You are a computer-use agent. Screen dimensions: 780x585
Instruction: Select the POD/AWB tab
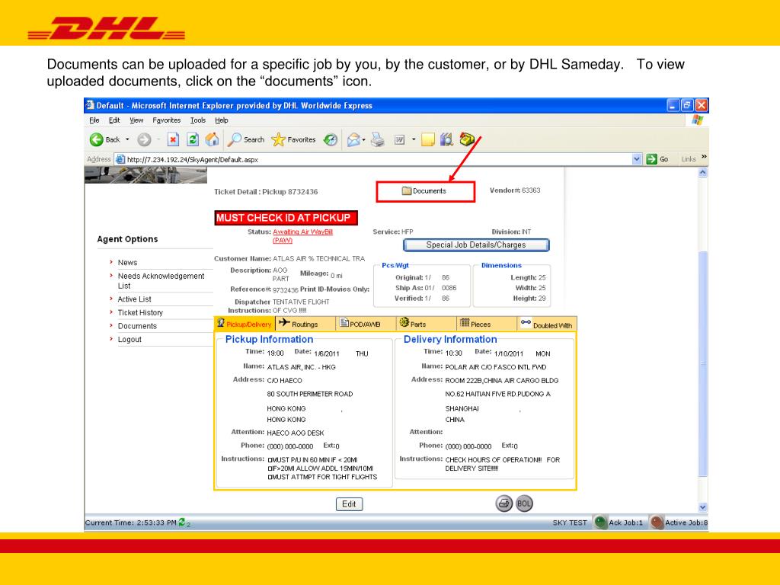coord(366,324)
